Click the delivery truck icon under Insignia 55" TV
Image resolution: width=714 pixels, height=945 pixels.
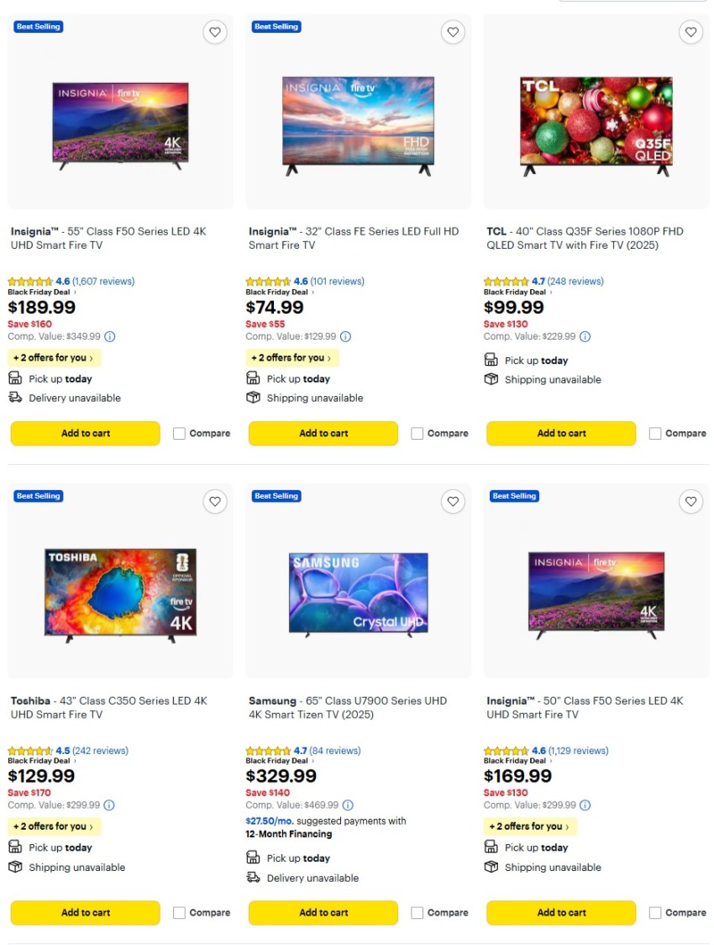coord(15,398)
